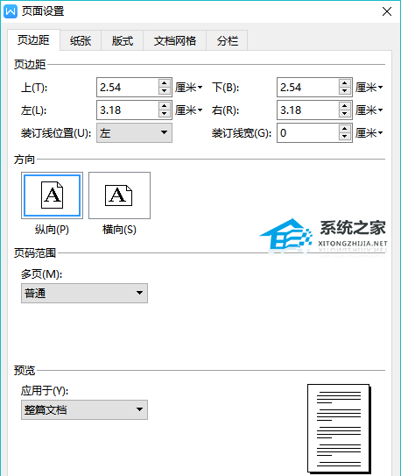Expand the 多页 multiple pages dropdown
Screen dimensions: 401x476
84,293
